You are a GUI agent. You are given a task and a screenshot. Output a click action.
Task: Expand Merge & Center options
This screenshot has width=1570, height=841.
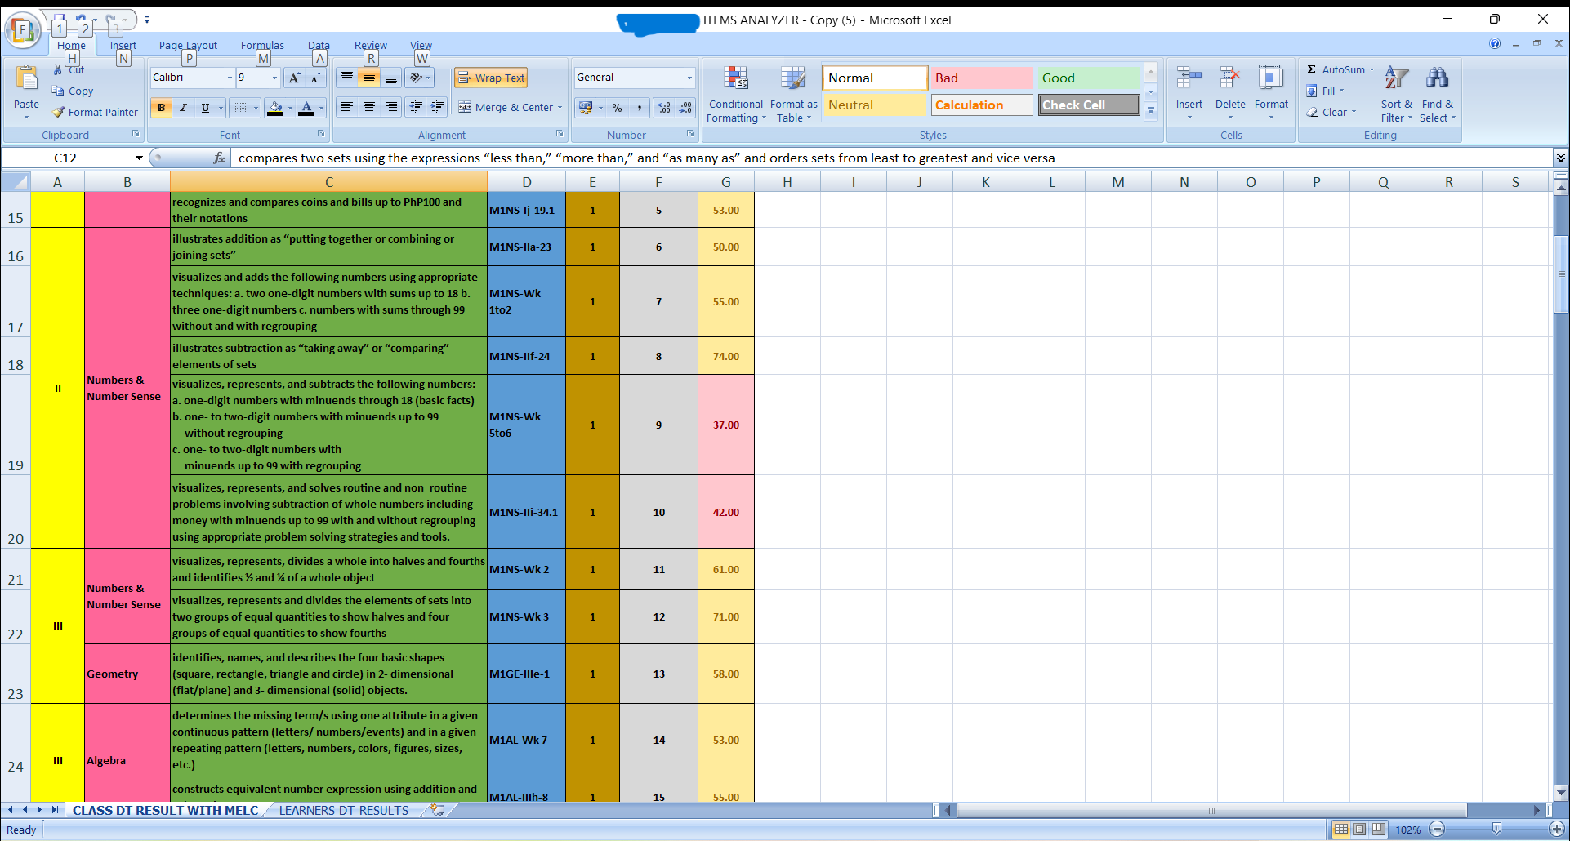tap(560, 108)
